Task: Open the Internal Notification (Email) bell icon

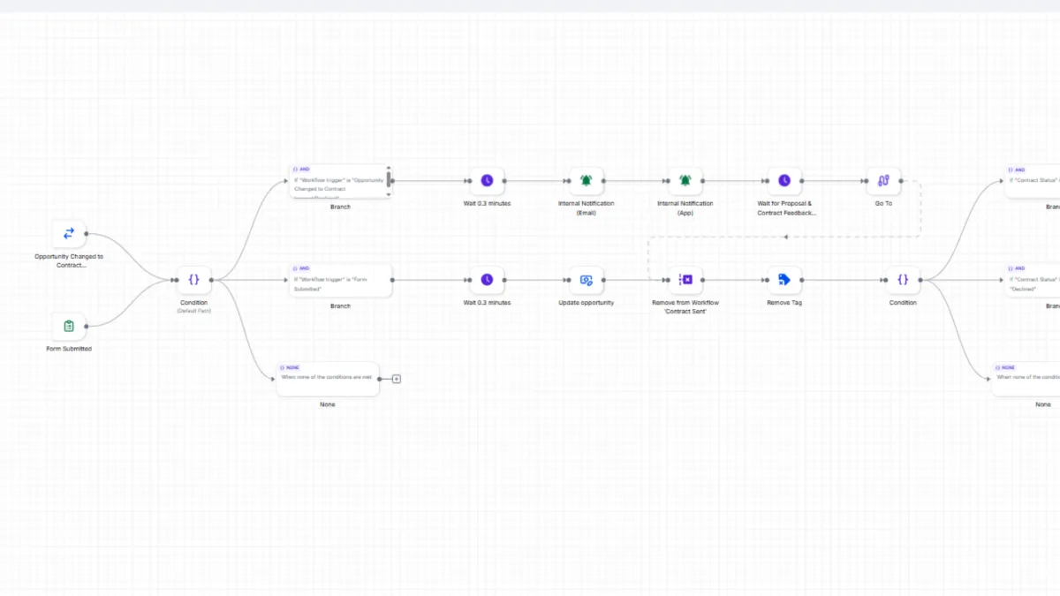Action: click(586, 181)
